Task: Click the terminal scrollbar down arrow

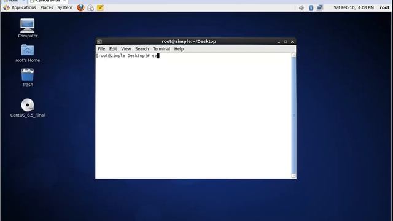Action: tap(294, 176)
